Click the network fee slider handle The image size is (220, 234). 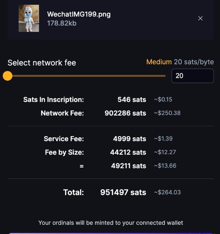click(x=8, y=76)
